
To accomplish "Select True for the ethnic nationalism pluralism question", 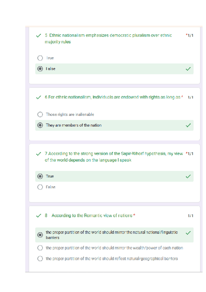I will coord(40,58).
